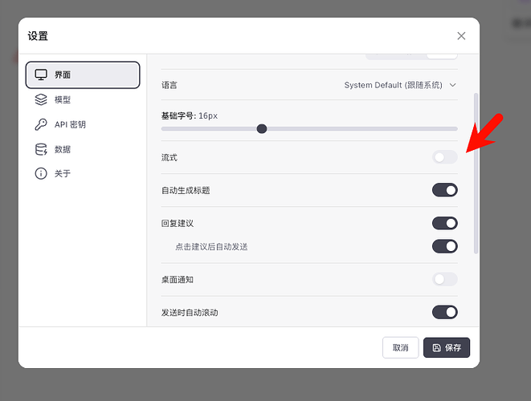The image size is (531, 401).
Task: Click the info icon beside 关于
Action: click(x=41, y=173)
